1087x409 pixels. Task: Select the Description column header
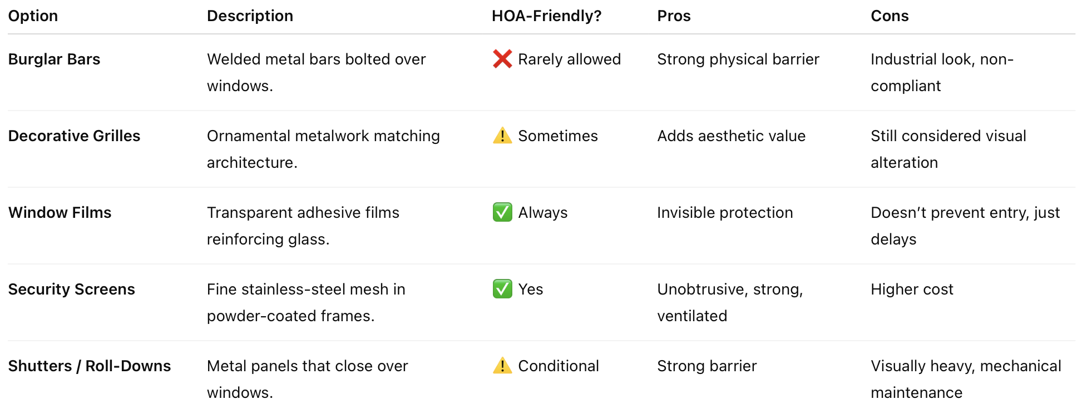[x=250, y=16]
